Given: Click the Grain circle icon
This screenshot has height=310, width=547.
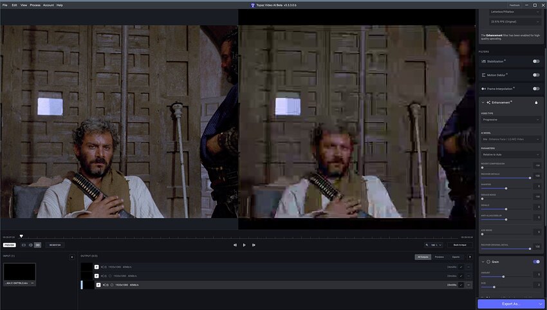Looking at the screenshot, I should click(488, 262).
